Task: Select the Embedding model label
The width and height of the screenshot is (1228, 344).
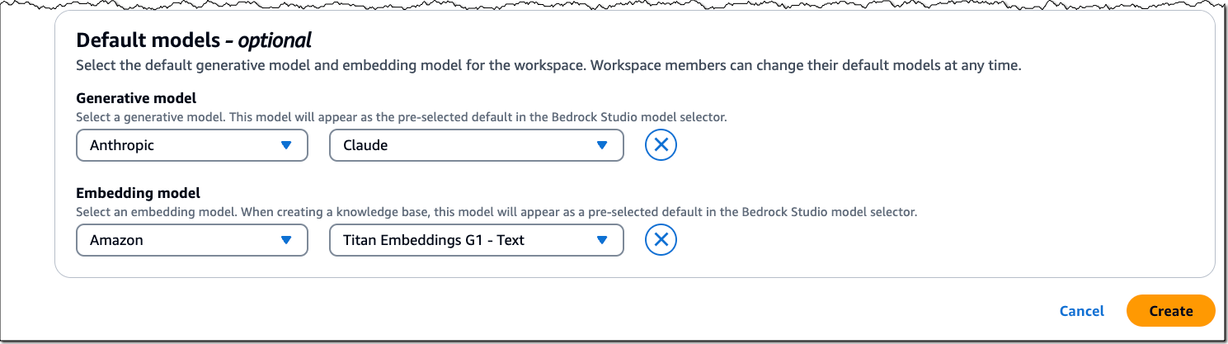Action: (x=139, y=193)
